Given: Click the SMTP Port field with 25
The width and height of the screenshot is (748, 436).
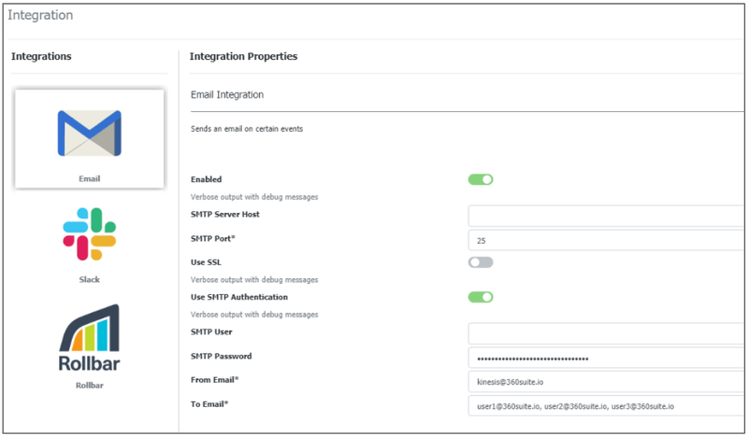Looking at the screenshot, I should tap(606, 240).
